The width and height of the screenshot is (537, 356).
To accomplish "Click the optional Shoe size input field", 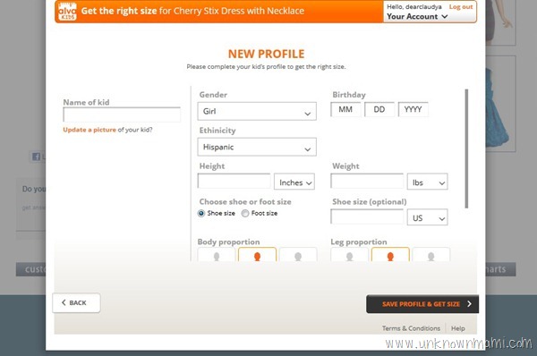I will pyautogui.click(x=367, y=216).
